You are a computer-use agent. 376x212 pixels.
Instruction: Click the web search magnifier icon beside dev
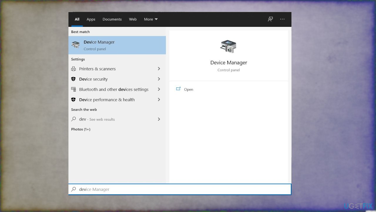coord(73,119)
